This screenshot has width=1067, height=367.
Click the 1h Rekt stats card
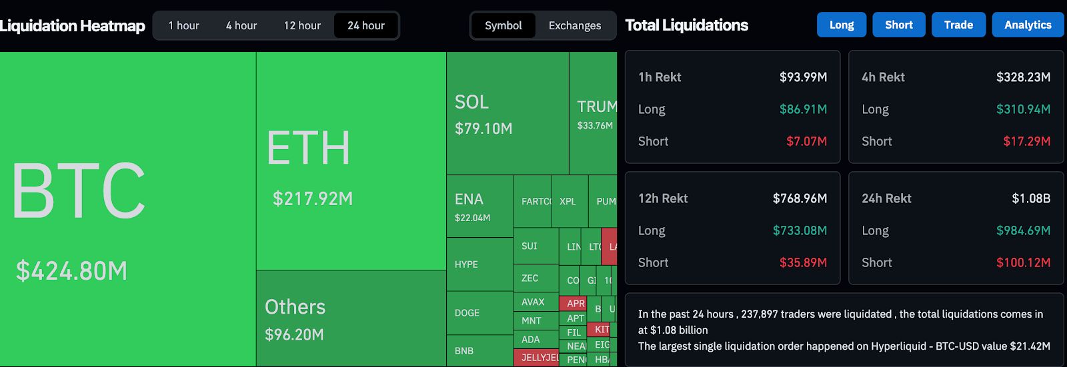pyautogui.click(x=732, y=107)
